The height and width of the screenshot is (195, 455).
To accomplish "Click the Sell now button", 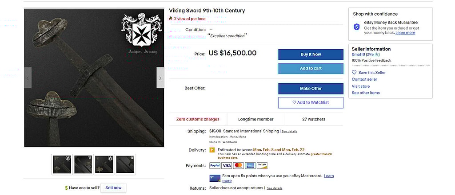I will click(113, 187).
